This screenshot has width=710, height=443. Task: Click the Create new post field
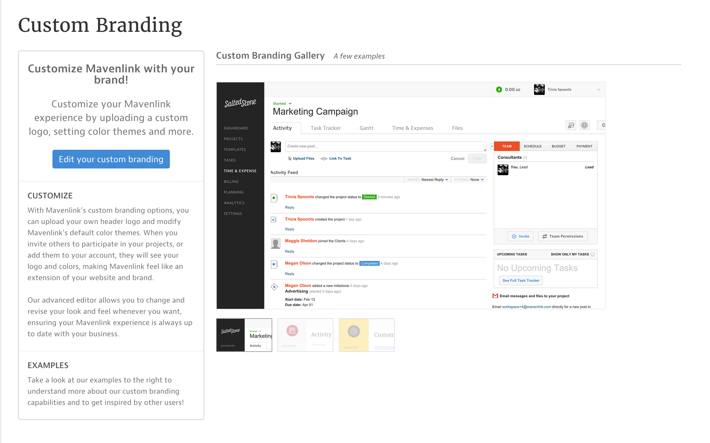point(385,146)
